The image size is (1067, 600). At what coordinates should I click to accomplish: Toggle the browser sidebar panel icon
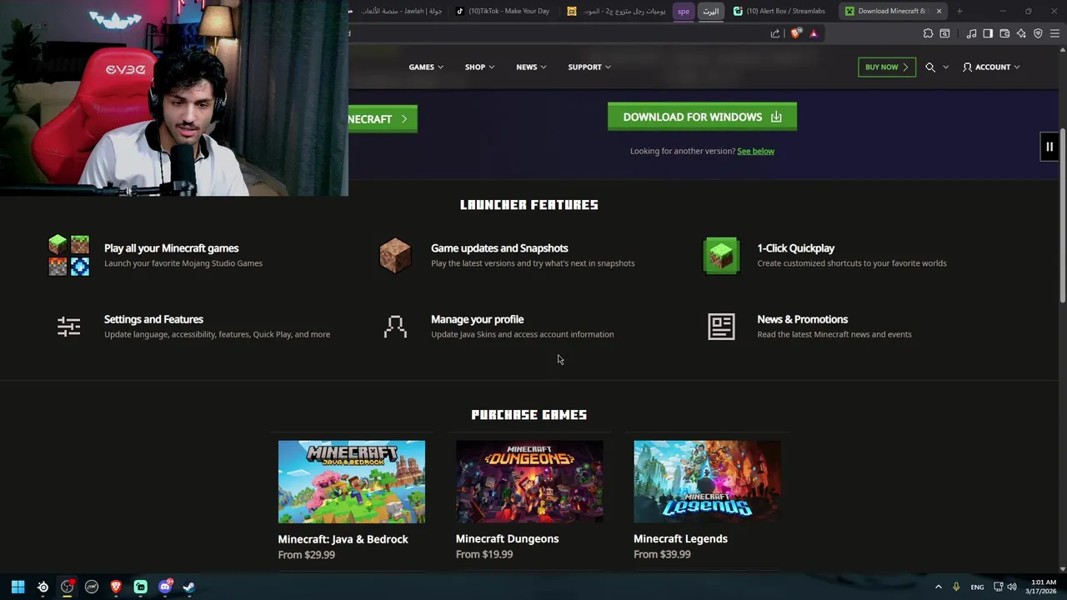tap(988, 33)
